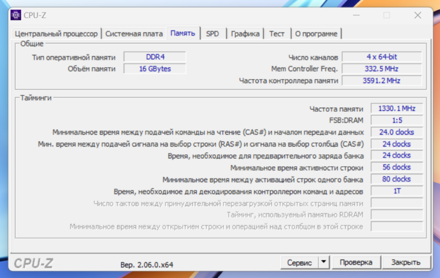This screenshot has height=278, width=440.
Task: Click the Число каналов label
Action: pyautogui.click(x=313, y=58)
